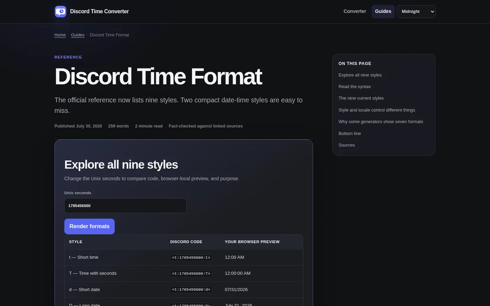Go to Guides breadcrumb link
The image size is (490, 306).
(x=78, y=35)
